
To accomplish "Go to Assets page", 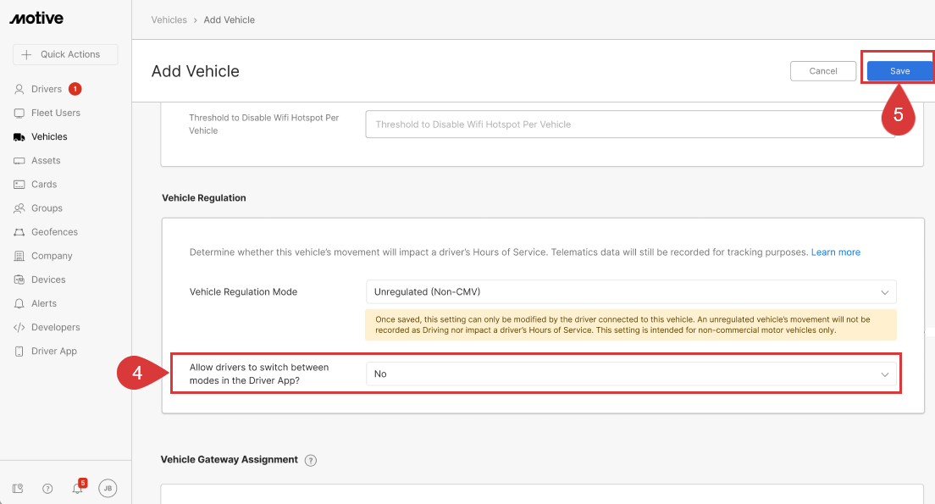I will tap(46, 160).
